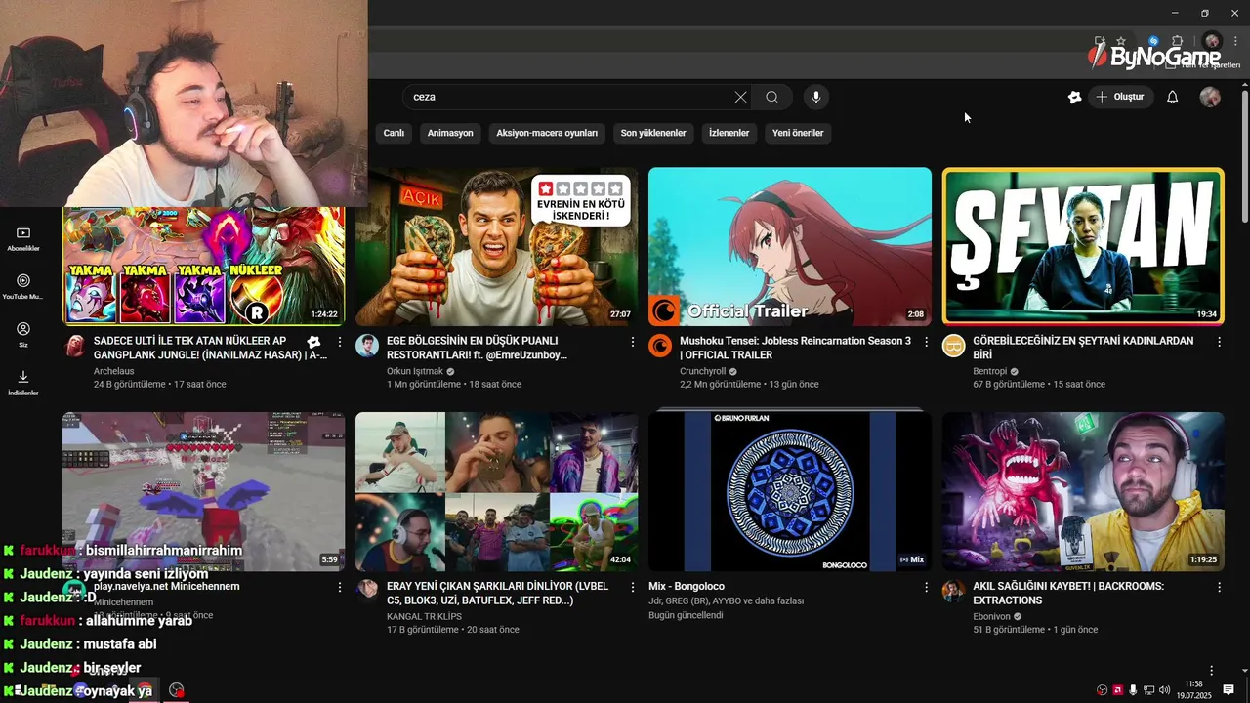This screenshot has height=703, width=1250.
Task: Click the system tray microphone icon
Action: tap(1133, 690)
